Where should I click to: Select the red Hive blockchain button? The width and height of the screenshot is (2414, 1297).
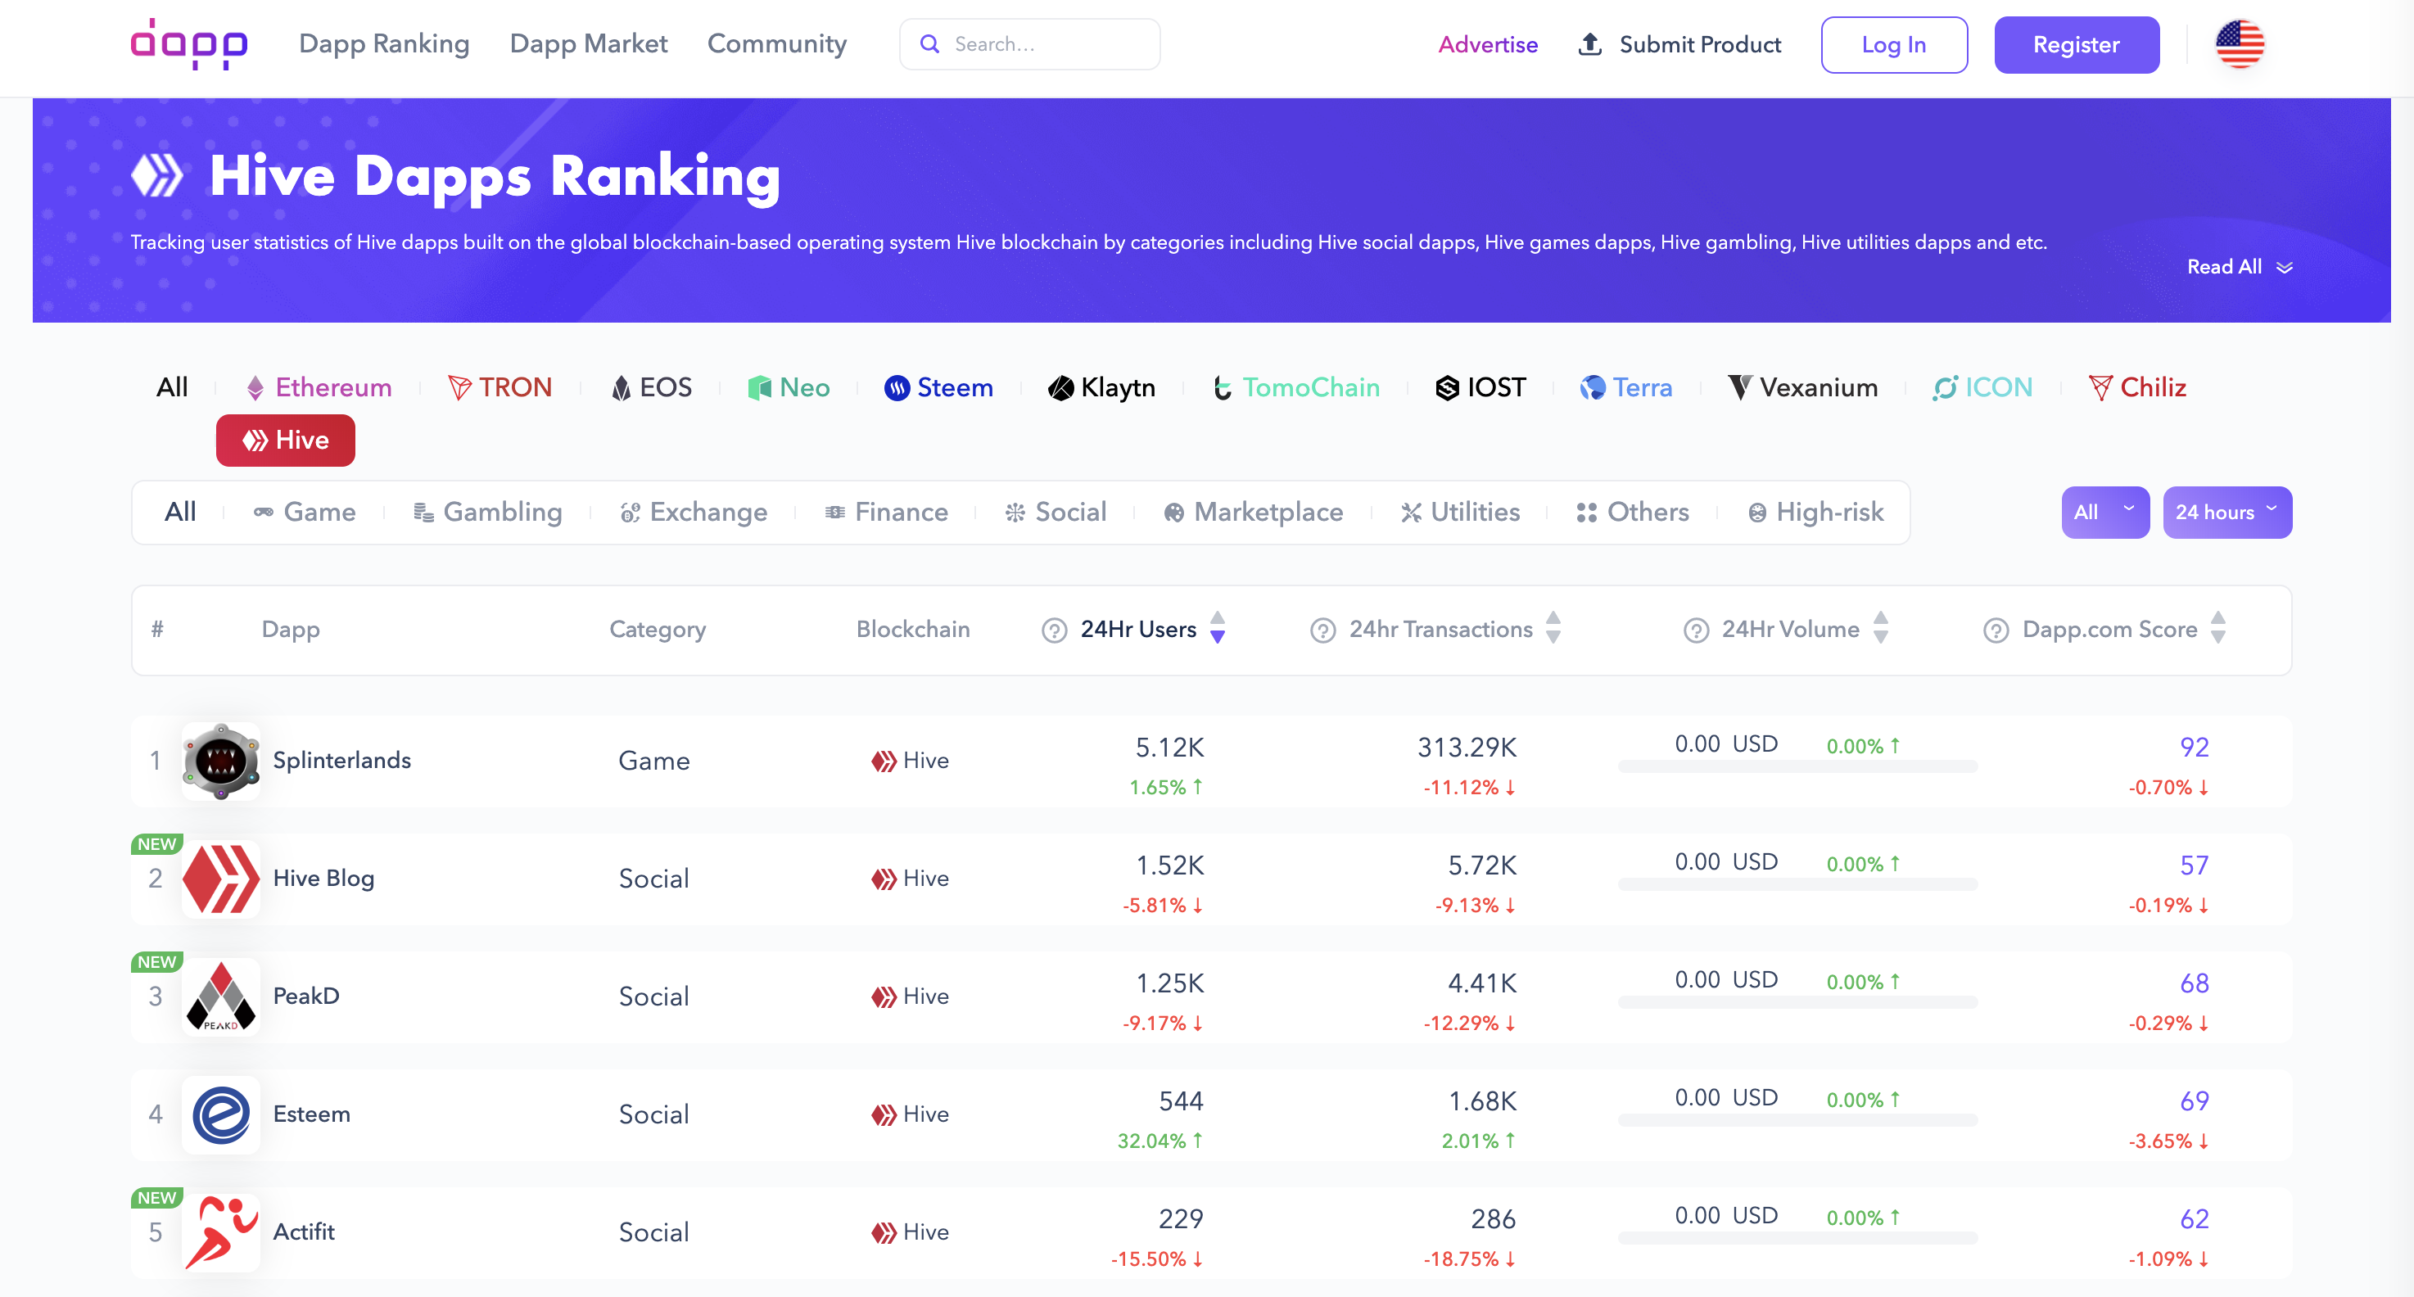pyautogui.click(x=285, y=441)
